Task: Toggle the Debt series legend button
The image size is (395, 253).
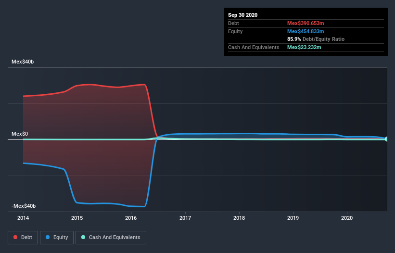Action: [23, 238]
